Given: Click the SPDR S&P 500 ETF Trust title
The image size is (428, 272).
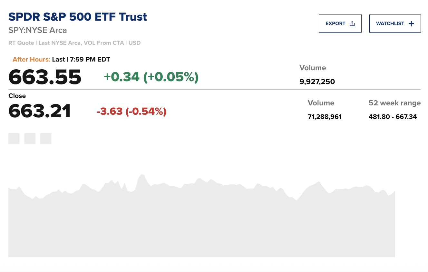Looking at the screenshot, I should click(x=78, y=17).
